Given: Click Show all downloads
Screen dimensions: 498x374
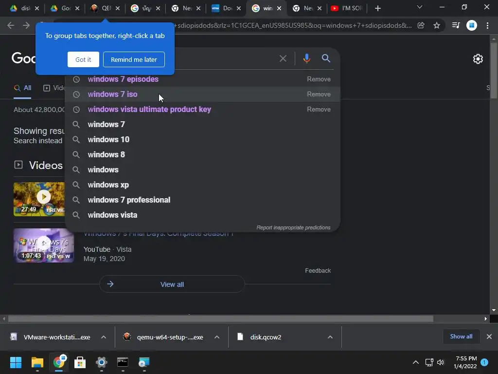Looking at the screenshot, I should pyautogui.click(x=461, y=337).
